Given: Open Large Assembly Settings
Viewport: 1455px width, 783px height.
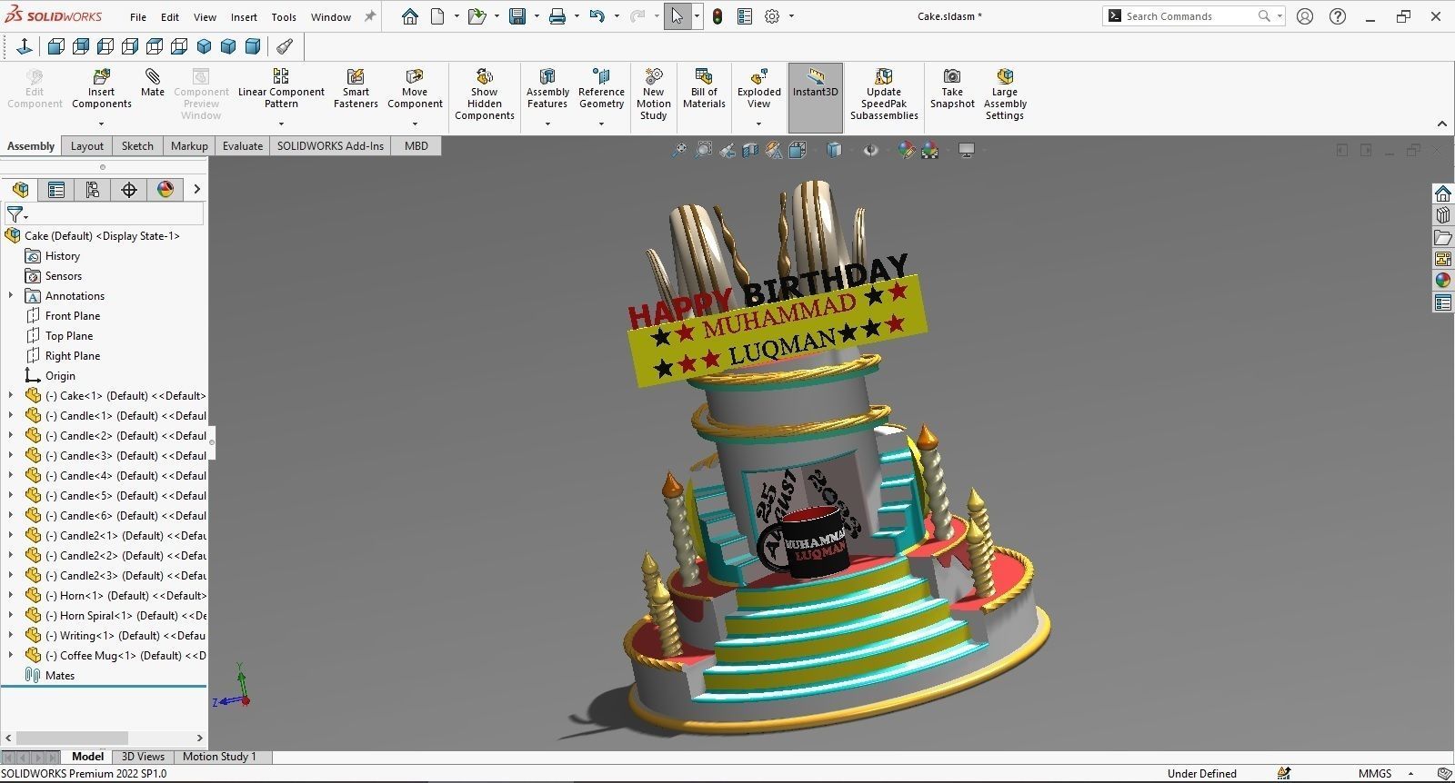Looking at the screenshot, I should [1005, 94].
